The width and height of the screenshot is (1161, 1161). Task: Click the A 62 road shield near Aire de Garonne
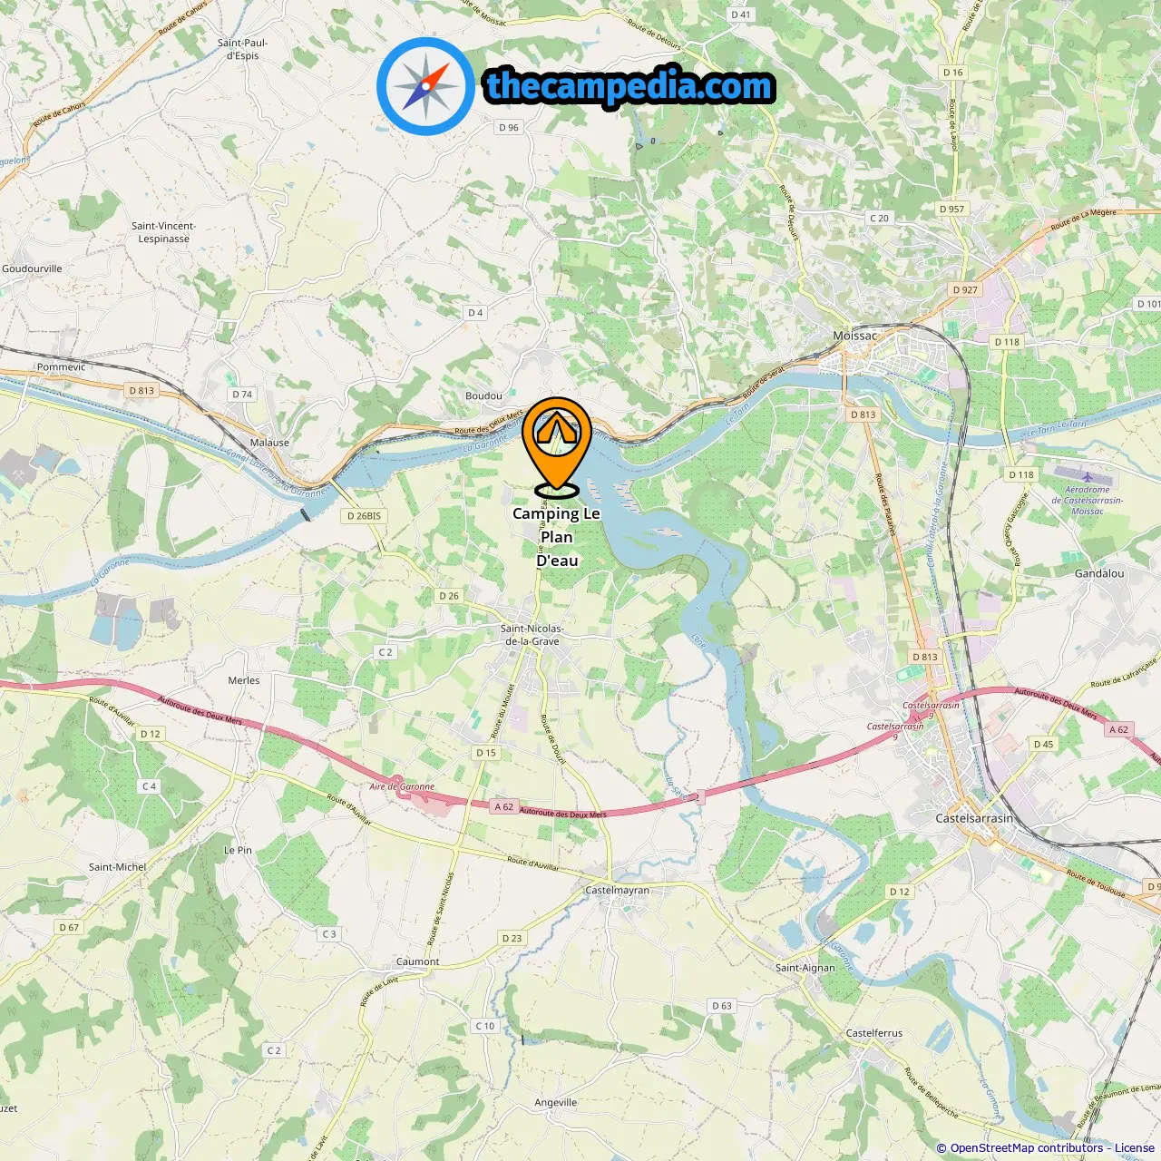(x=503, y=806)
